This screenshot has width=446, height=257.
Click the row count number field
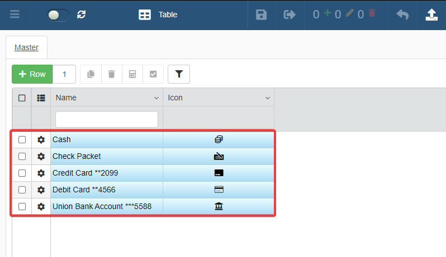[64, 74]
